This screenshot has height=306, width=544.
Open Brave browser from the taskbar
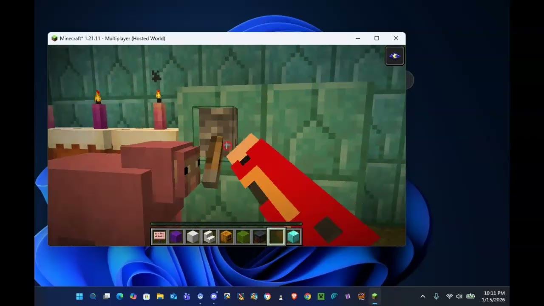tap(294, 296)
